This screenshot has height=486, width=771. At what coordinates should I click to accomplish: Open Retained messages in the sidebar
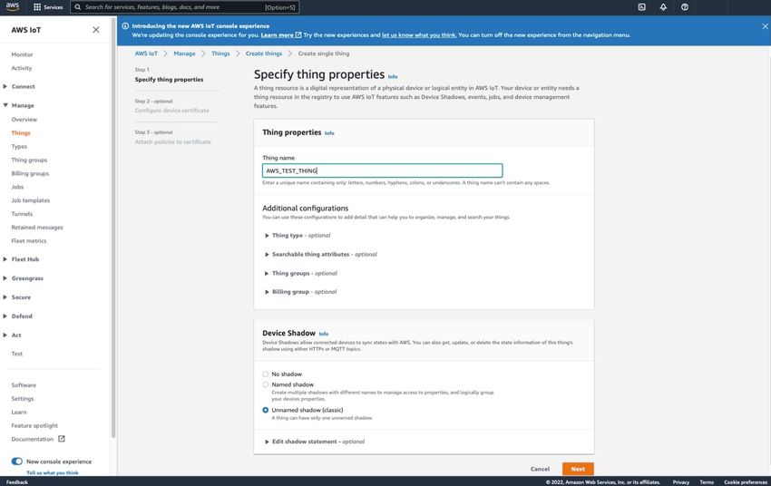click(x=37, y=228)
